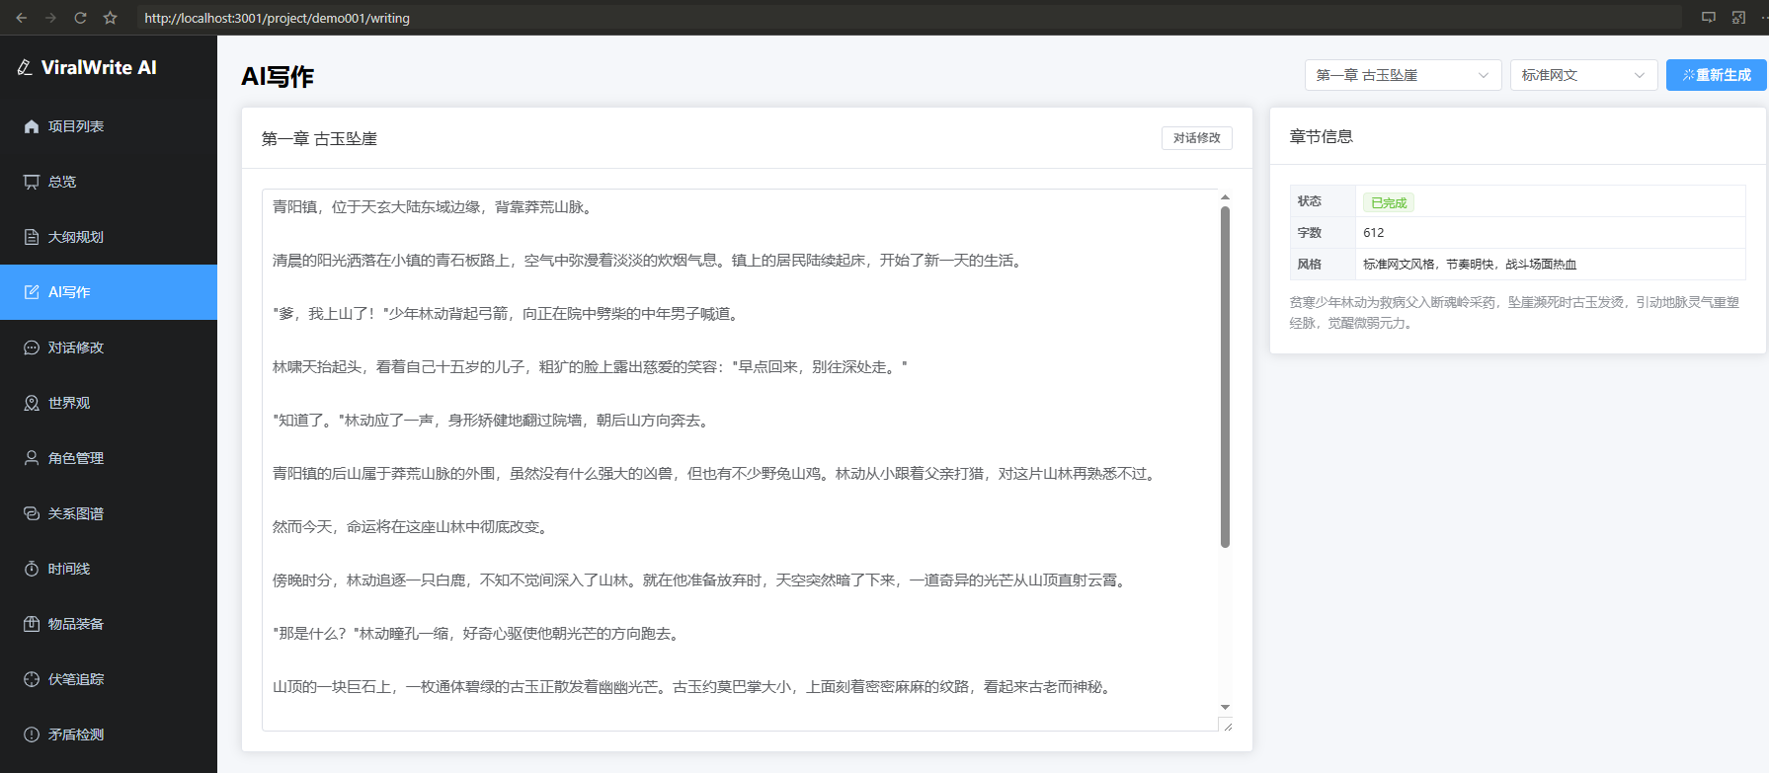Click the 对话修改 button in chapter header
1769x773 pixels.
1197,138
